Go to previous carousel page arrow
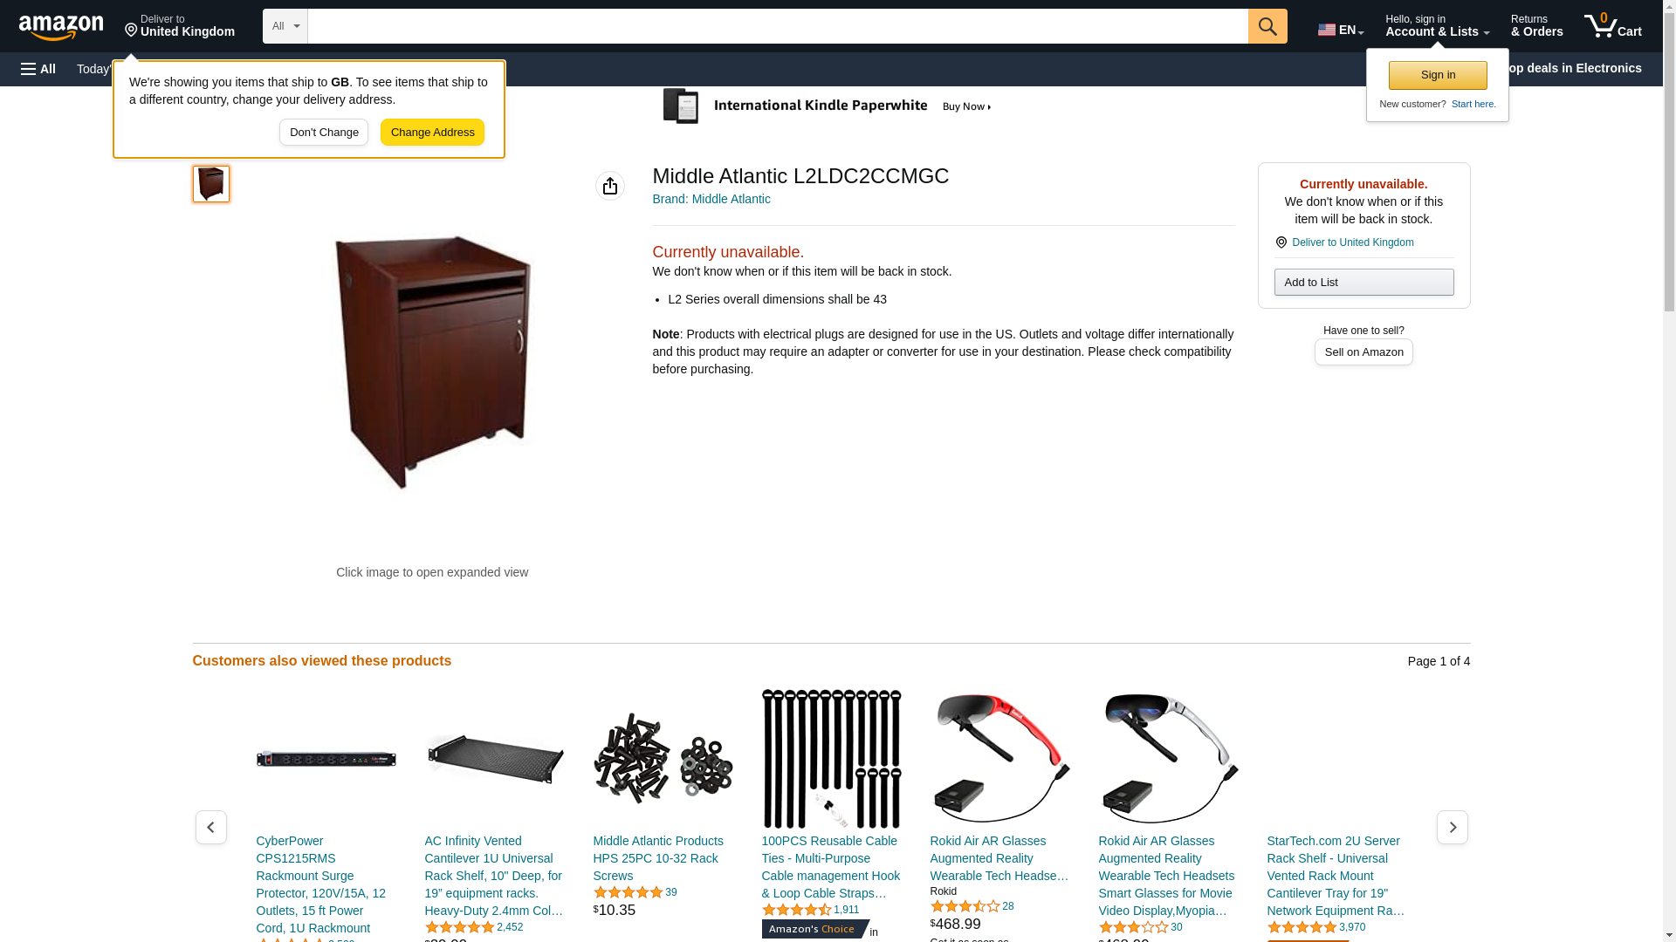The height and width of the screenshot is (942, 1676). [211, 827]
